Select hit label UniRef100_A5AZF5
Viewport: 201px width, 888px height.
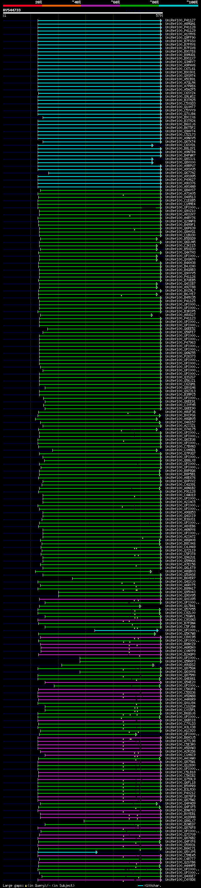[180, 89]
